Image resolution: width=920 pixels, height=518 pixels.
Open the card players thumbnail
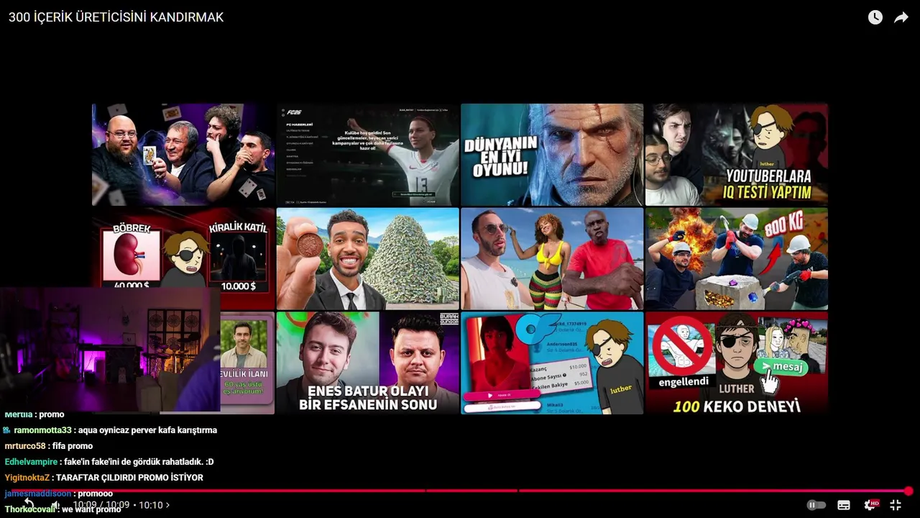point(183,155)
